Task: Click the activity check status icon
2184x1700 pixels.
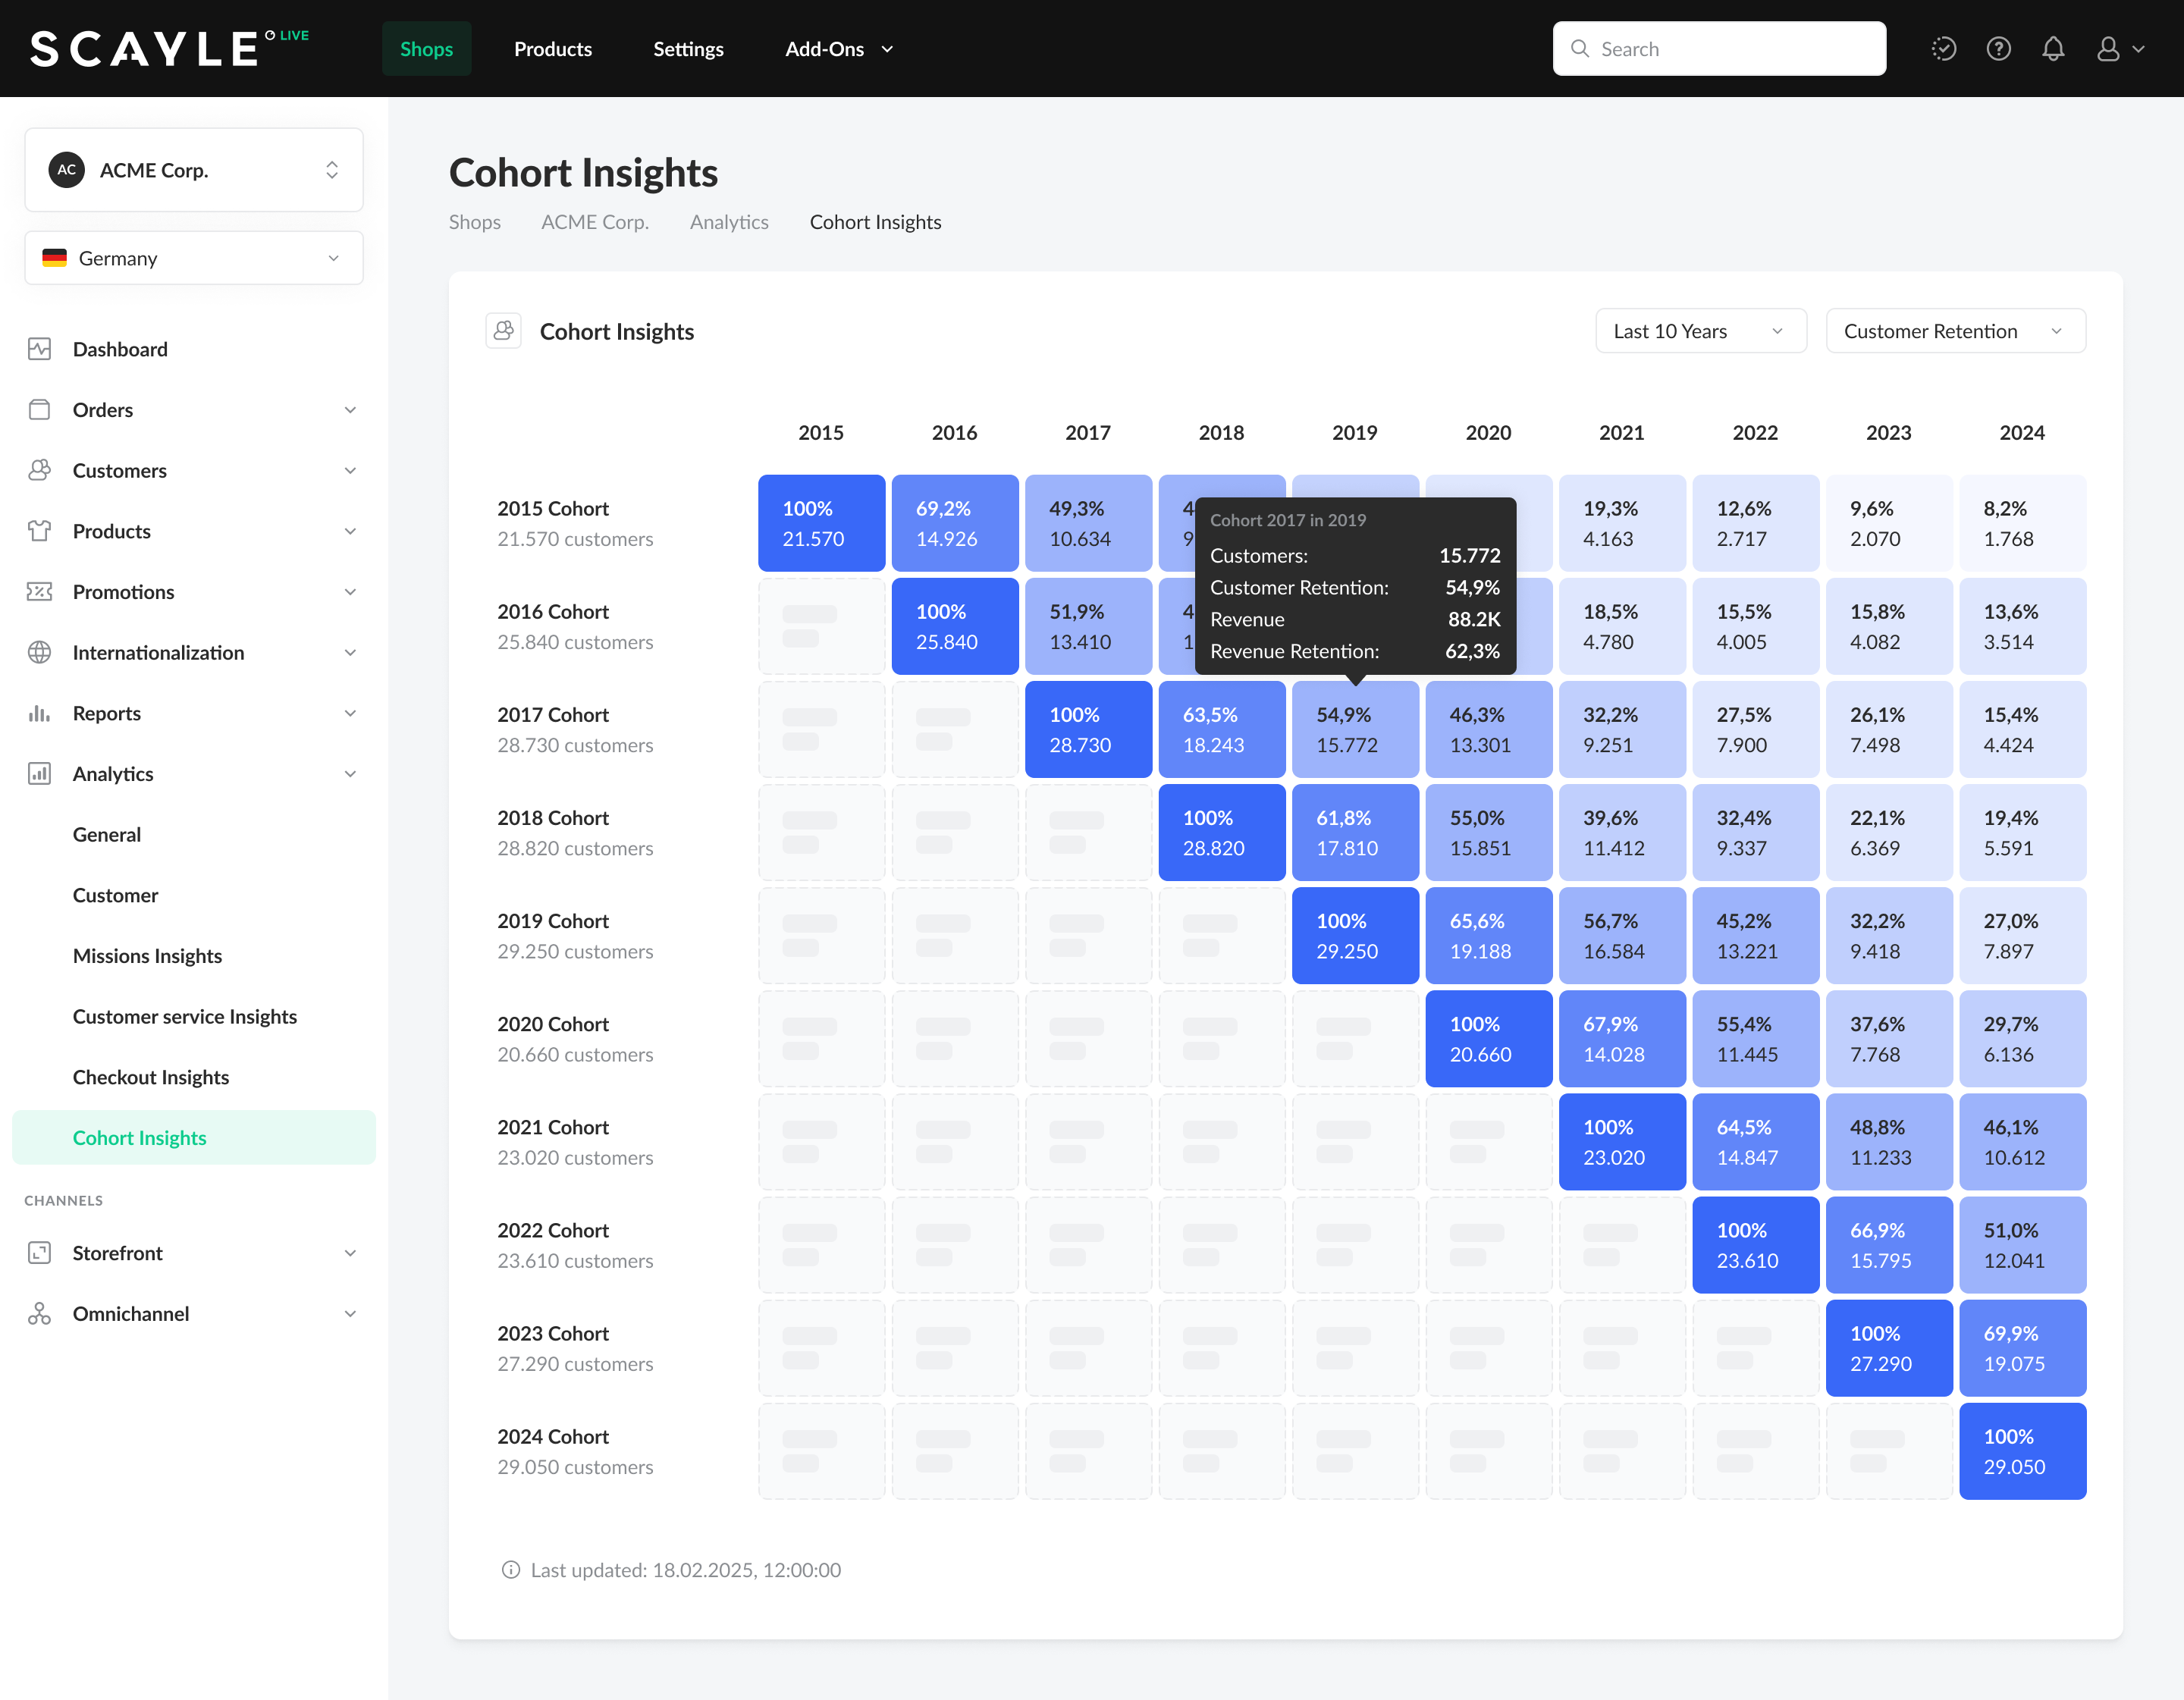Action: pyautogui.click(x=1943, y=49)
